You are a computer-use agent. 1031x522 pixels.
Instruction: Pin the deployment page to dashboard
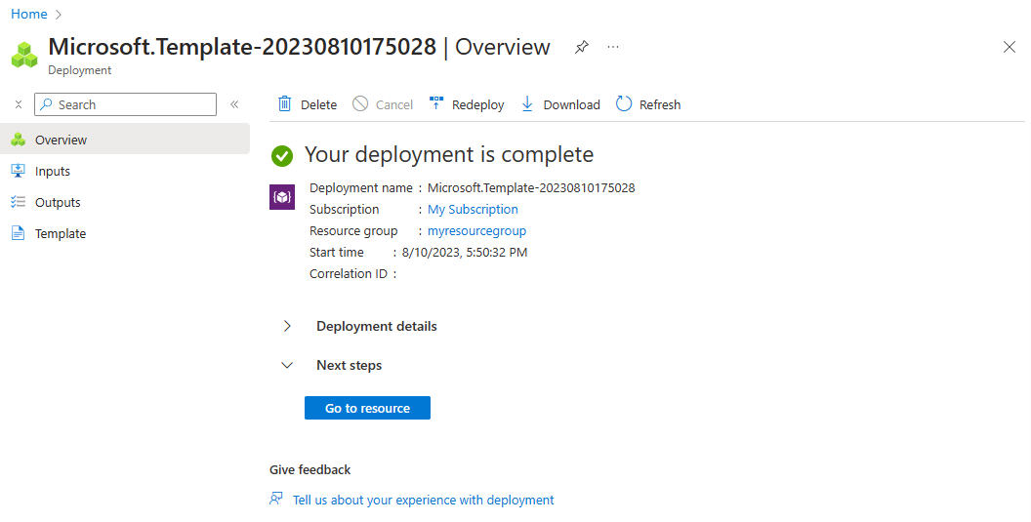pos(582,47)
